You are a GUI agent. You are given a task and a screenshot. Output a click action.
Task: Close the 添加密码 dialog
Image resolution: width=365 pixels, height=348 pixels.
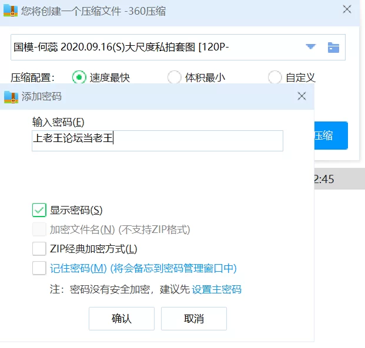(302, 96)
